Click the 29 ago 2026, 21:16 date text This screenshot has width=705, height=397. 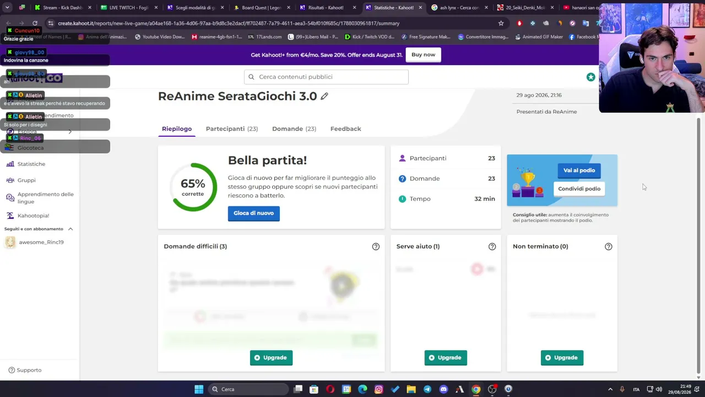539,95
